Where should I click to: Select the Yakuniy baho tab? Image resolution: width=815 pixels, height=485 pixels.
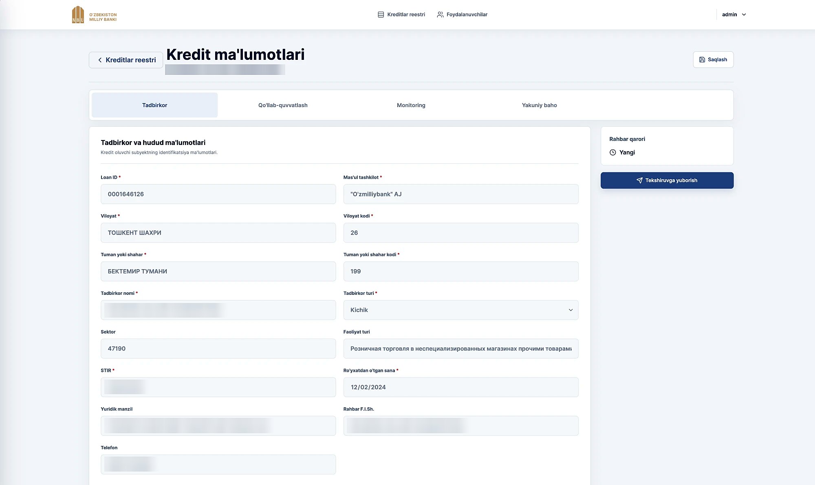[x=539, y=105]
